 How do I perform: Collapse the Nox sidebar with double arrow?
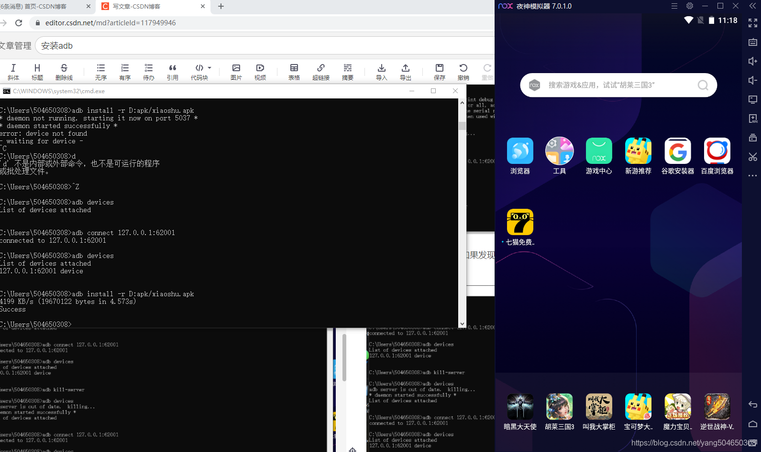click(x=753, y=6)
